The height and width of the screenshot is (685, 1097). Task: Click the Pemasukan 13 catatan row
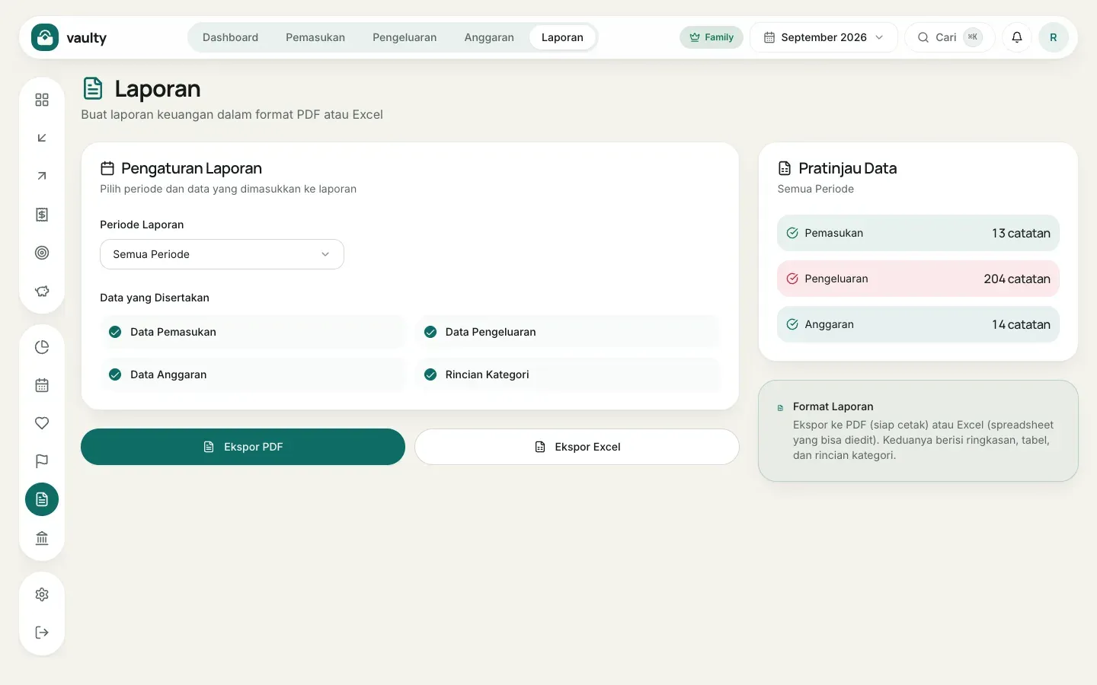918,233
